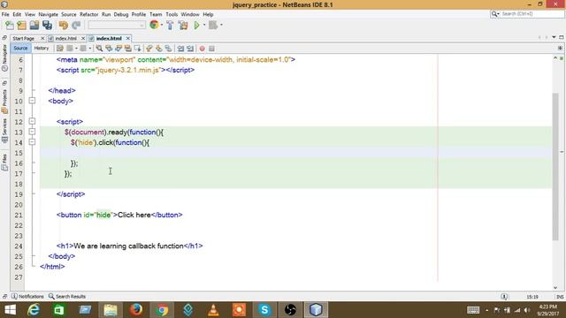Click the Find Next Occurrence icon
This screenshot has height=318, width=566.
pyautogui.click(x=118, y=49)
